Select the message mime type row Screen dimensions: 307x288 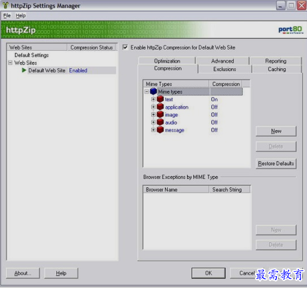[x=175, y=130]
